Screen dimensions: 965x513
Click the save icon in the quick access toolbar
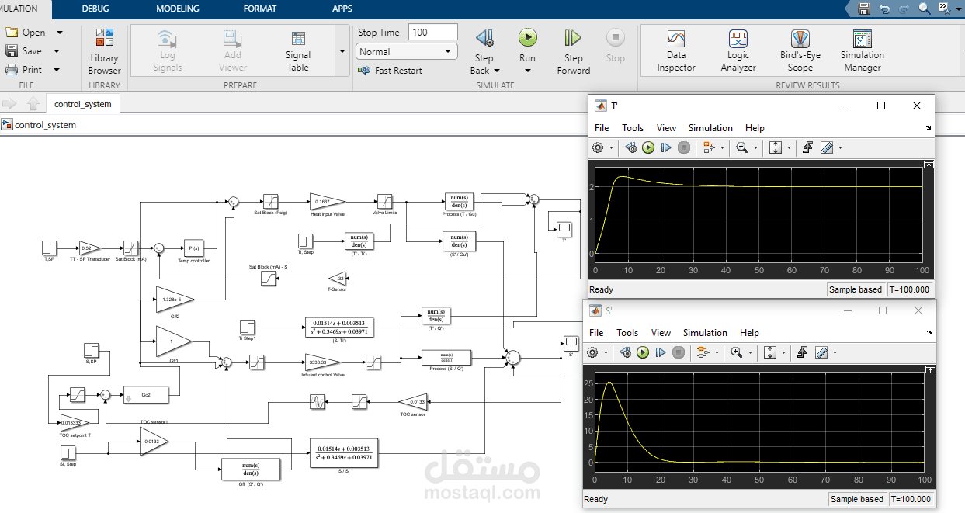coord(864,9)
